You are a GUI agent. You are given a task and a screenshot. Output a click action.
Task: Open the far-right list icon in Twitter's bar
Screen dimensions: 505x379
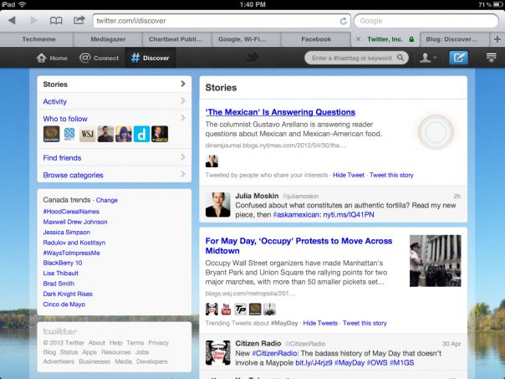[491, 58]
